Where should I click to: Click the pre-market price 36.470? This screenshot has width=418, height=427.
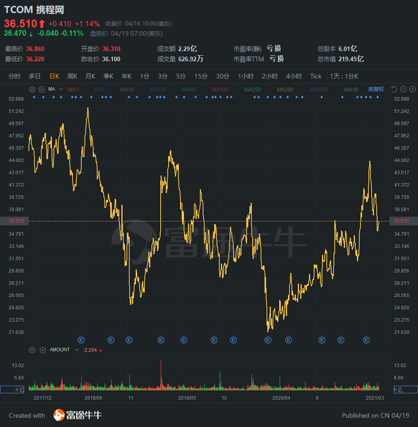[x=15, y=33]
